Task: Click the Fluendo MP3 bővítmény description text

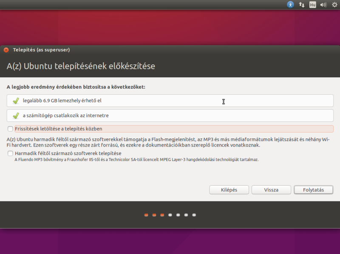Action: [136, 160]
